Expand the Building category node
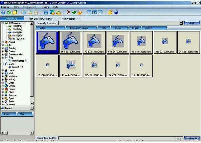 coord(2,48)
